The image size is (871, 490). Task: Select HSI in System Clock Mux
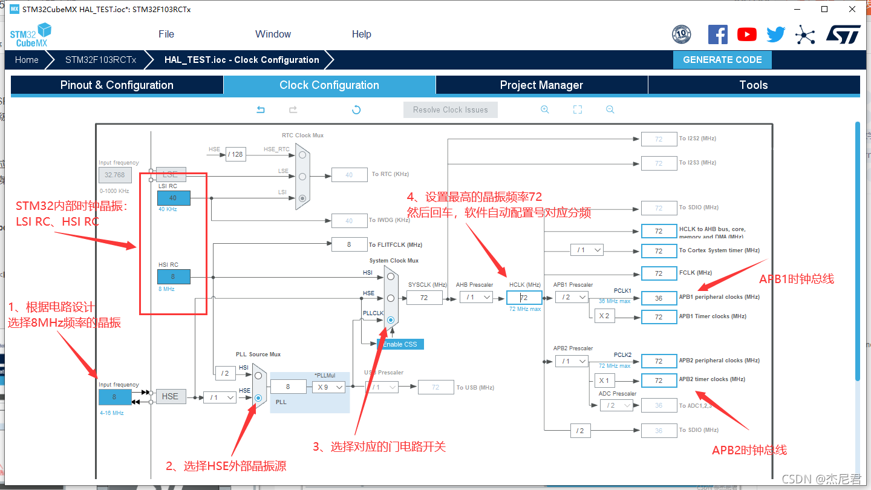coord(391,276)
